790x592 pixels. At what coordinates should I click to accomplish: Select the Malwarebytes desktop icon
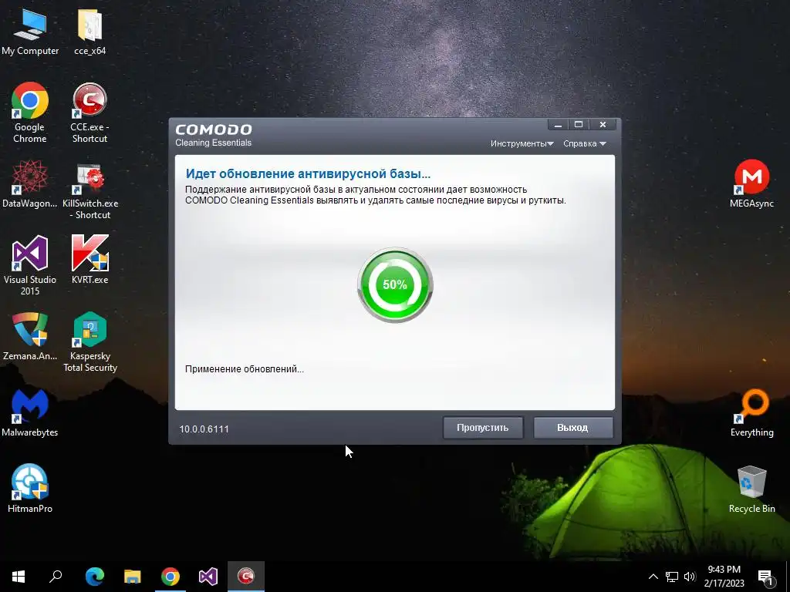[x=30, y=413]
